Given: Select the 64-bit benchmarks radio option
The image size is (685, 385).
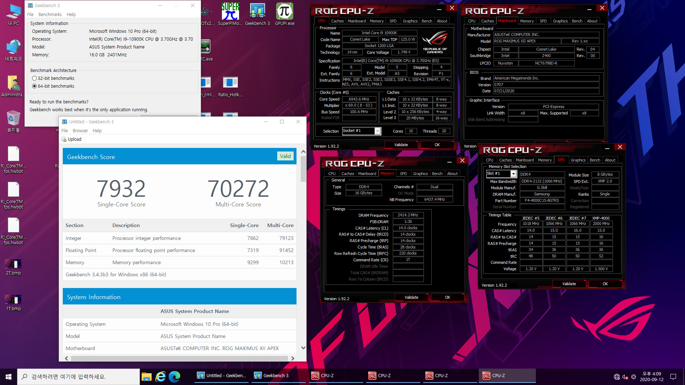Looking at the screenshot, I should point(53,86).
